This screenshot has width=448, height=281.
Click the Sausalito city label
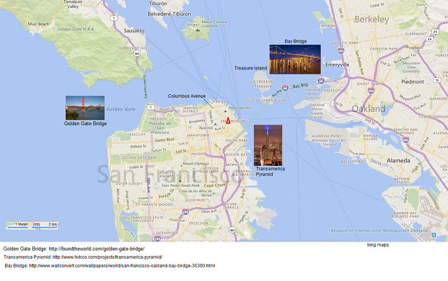(x=134, y=30)
